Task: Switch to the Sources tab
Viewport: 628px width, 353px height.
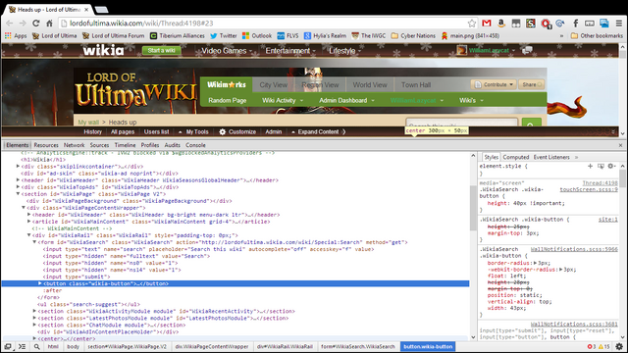Action: pos(99,145)
